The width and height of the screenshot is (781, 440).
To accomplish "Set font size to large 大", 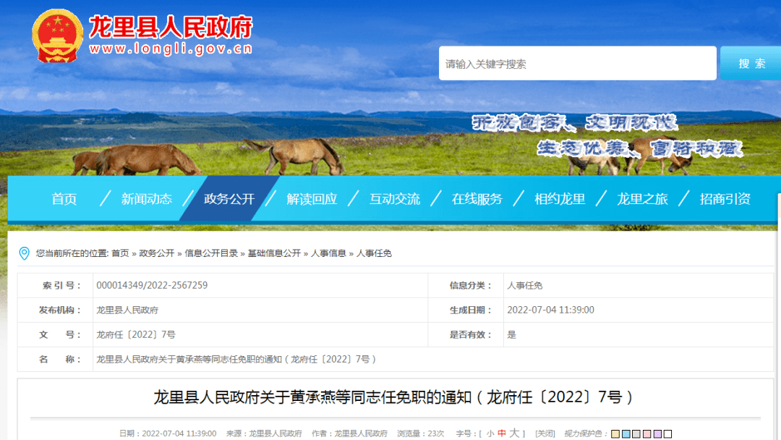I will coord(514,433).
